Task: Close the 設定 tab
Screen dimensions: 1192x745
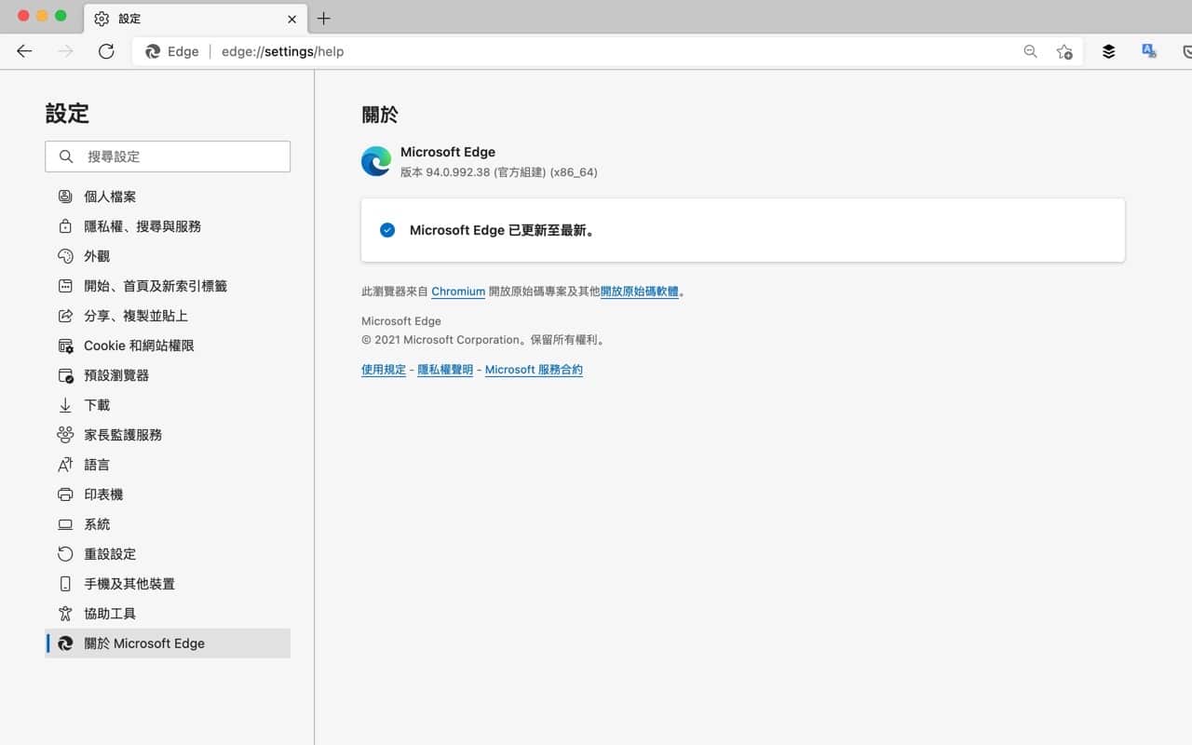Action: pos(291,19)
